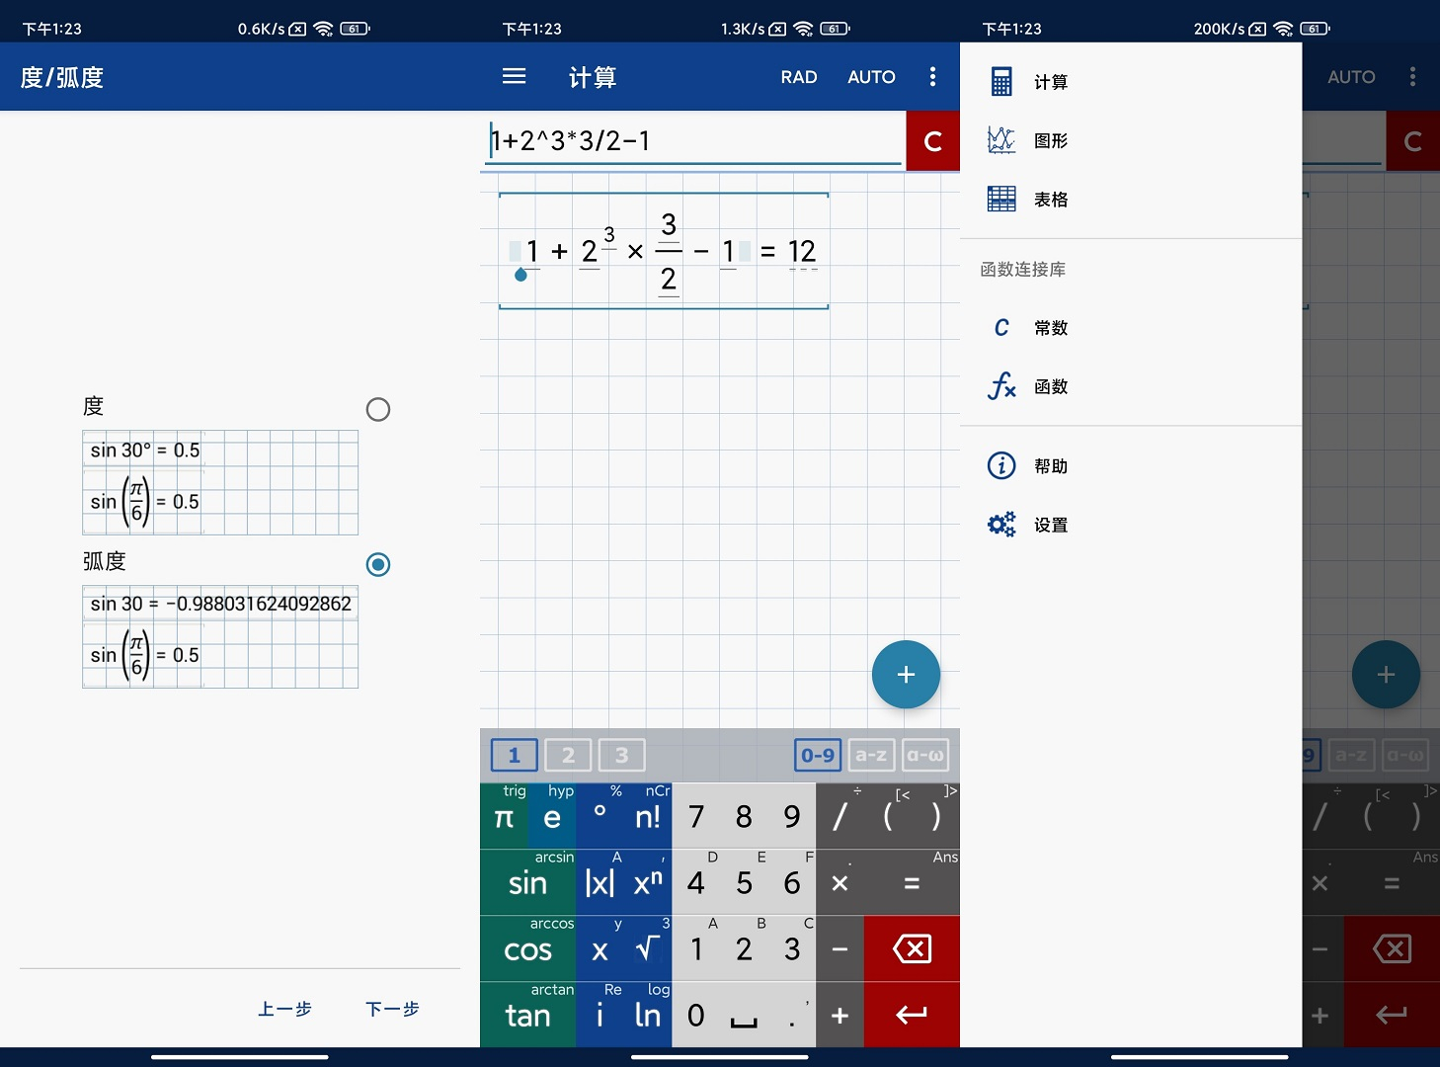This screenshot has height=1067, width=1440.
Task: Tap digit 7 key
Action: (695, 816)
